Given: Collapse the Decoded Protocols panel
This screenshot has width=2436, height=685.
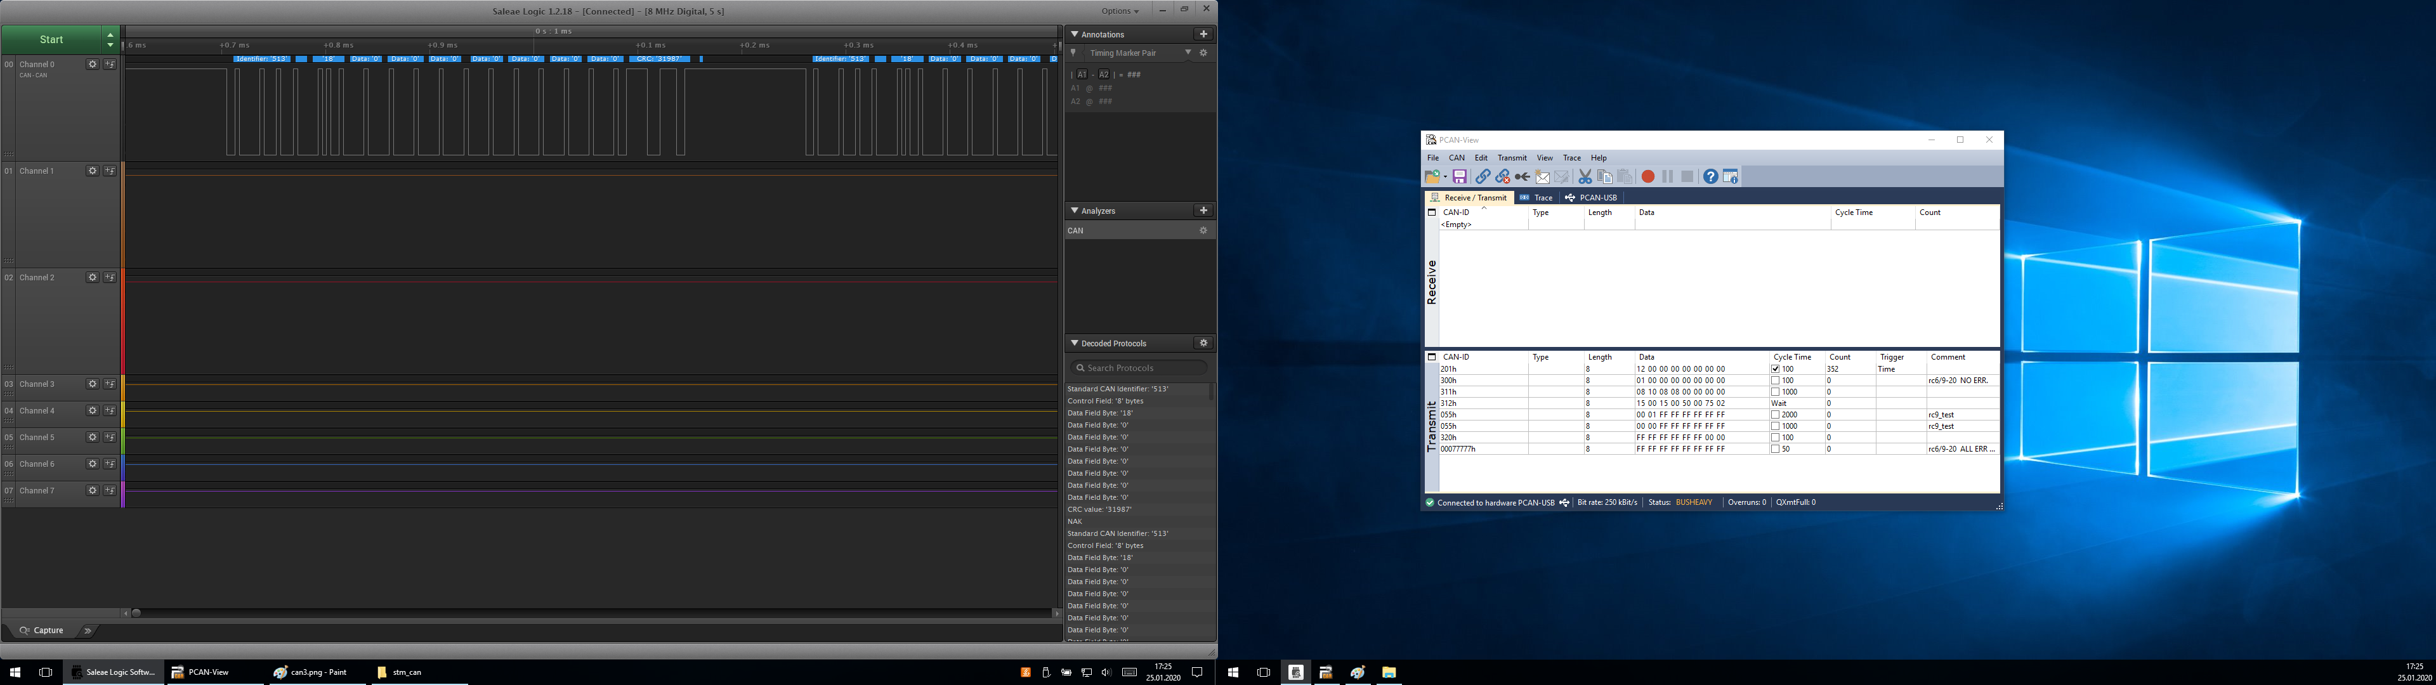Looking at the screenshot, I should [1074, 342].
